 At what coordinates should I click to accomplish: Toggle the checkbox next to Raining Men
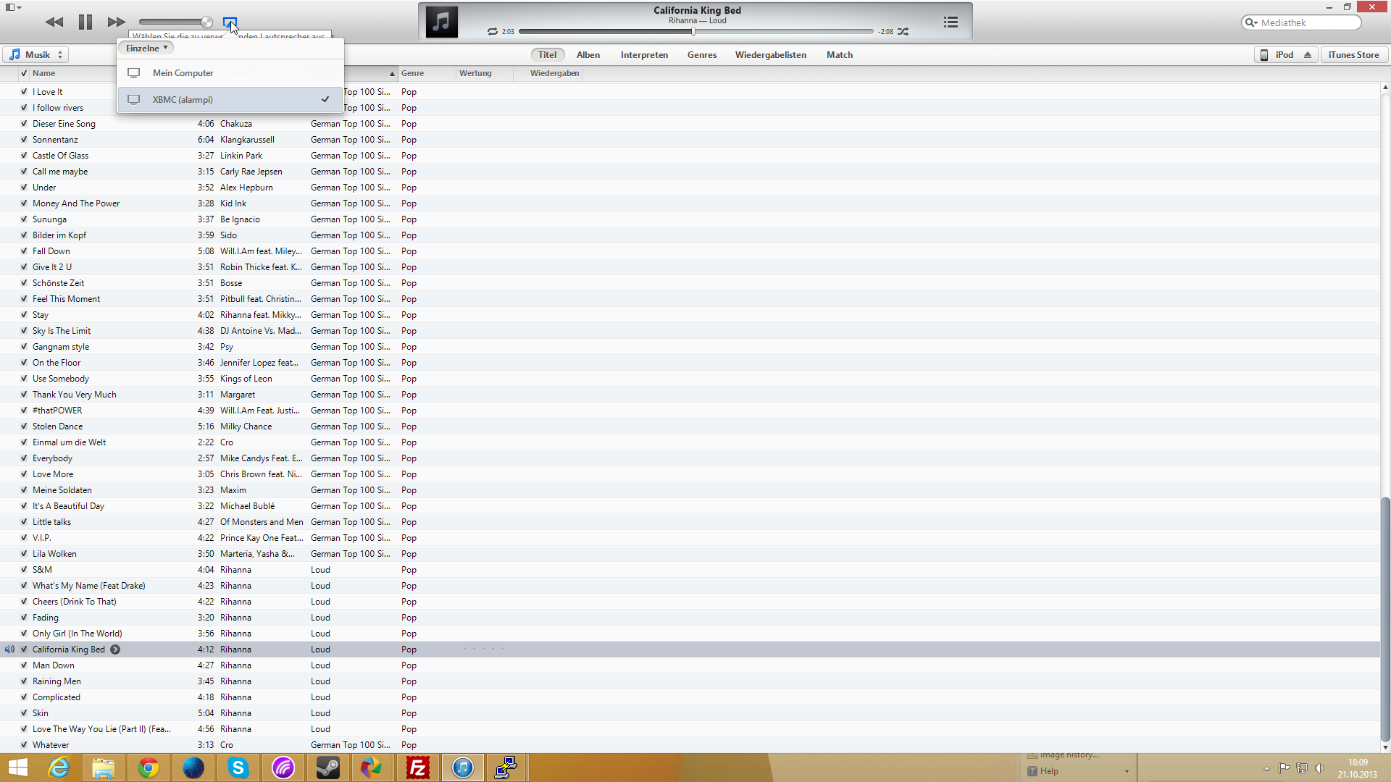24,681
